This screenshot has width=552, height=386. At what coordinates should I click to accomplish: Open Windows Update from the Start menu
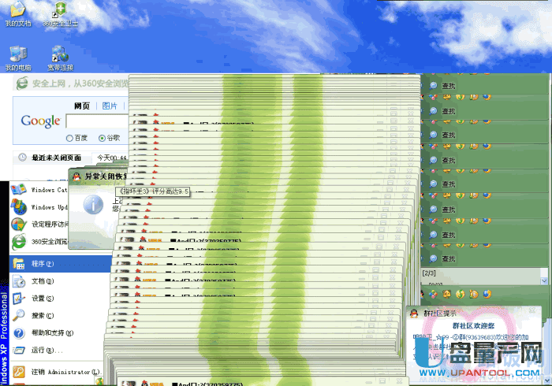(x=39, y=207)
